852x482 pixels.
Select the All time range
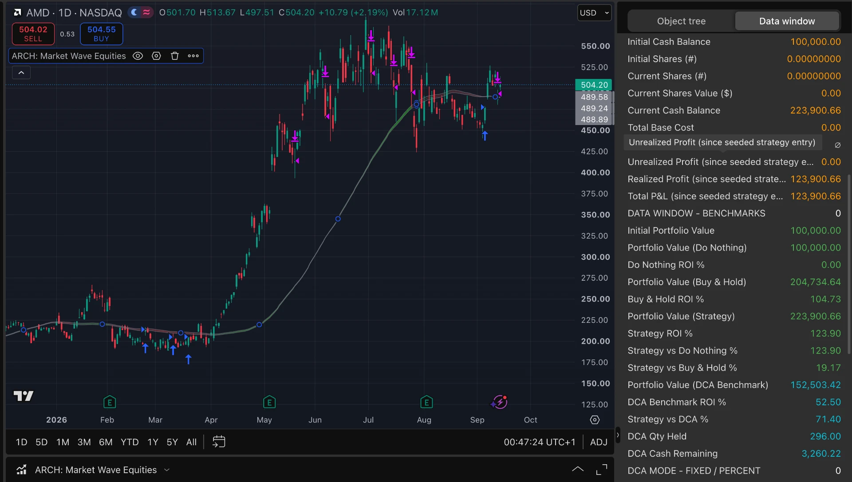pyautogui.click(x=191, y=442)
